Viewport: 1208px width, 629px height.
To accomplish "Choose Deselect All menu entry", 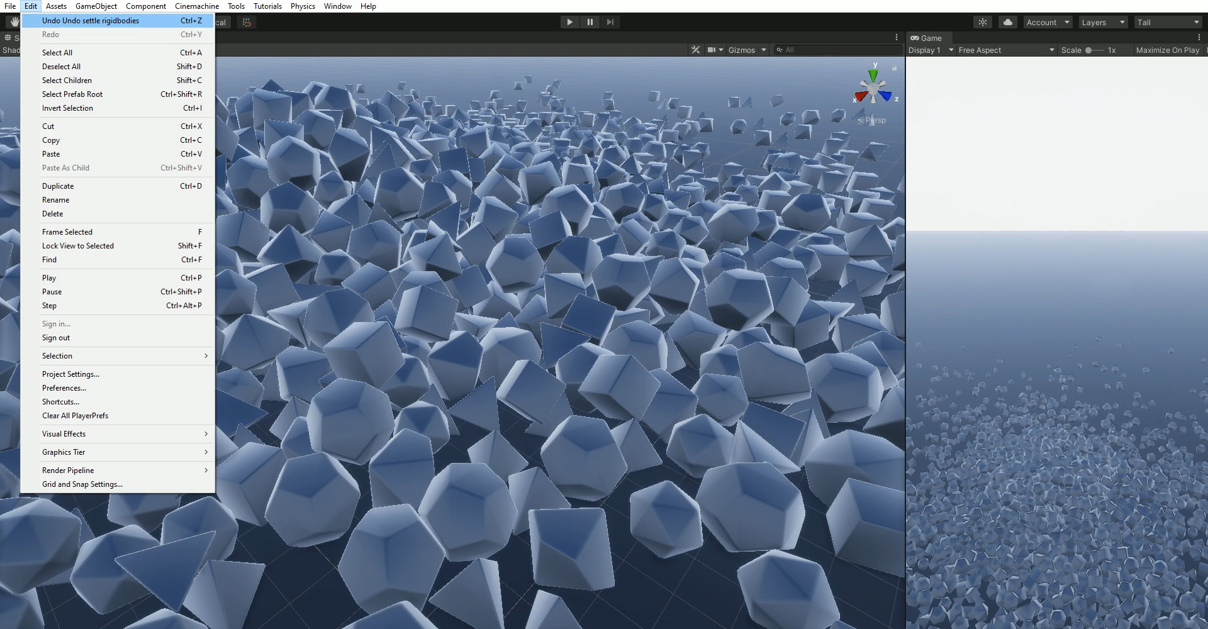I will click(x=118, y=67).
